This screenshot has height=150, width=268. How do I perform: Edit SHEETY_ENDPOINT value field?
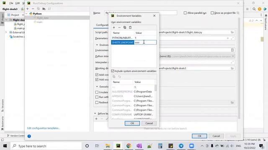tap(145, 42)
